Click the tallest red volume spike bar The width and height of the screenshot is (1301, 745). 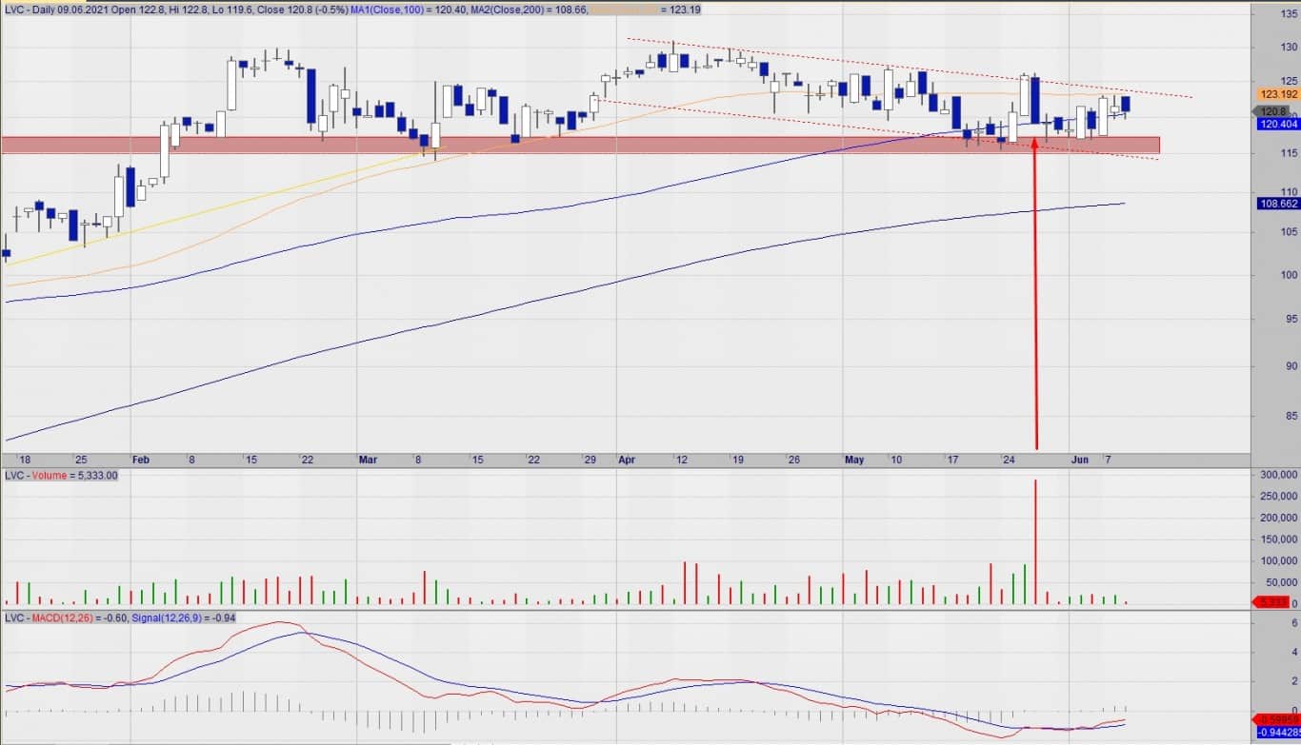[x=1035, y=542]
